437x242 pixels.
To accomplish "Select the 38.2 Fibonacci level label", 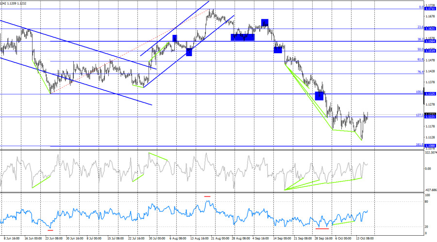I will [x=420, y=40].
